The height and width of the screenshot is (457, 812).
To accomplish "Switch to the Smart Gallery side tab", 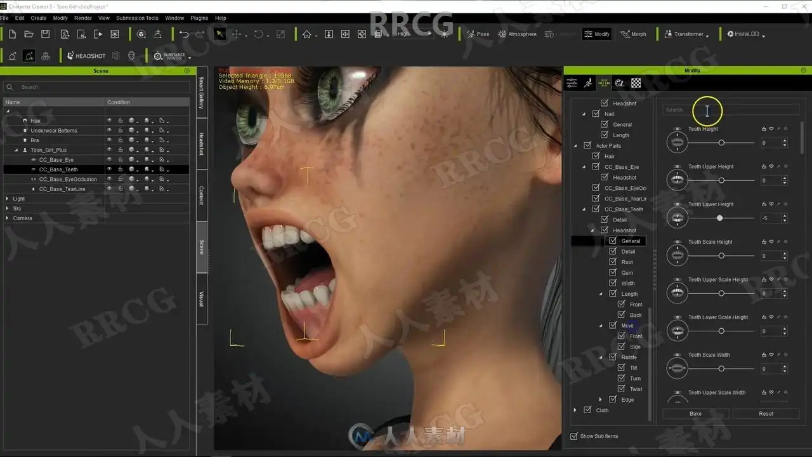I will [x=202, y=93].
